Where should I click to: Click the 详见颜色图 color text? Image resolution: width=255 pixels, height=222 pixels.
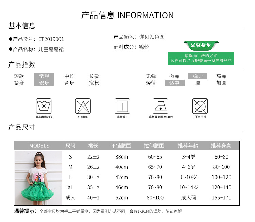(x=152, y=37)
